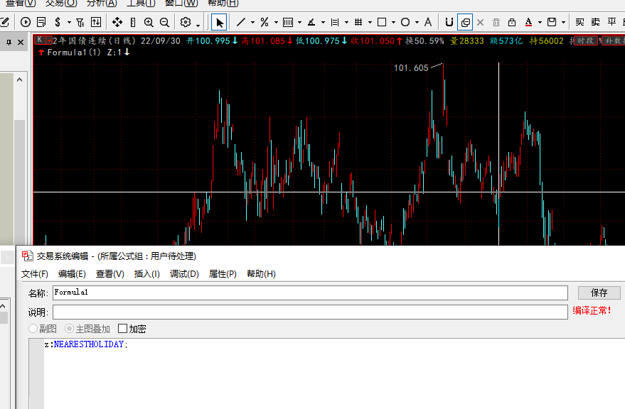Image resolution: width=625 pixels, height=409 pixels.
Task: Select the four-way move arrows tool
Action: pyautogui.click(x=117, y=22)
